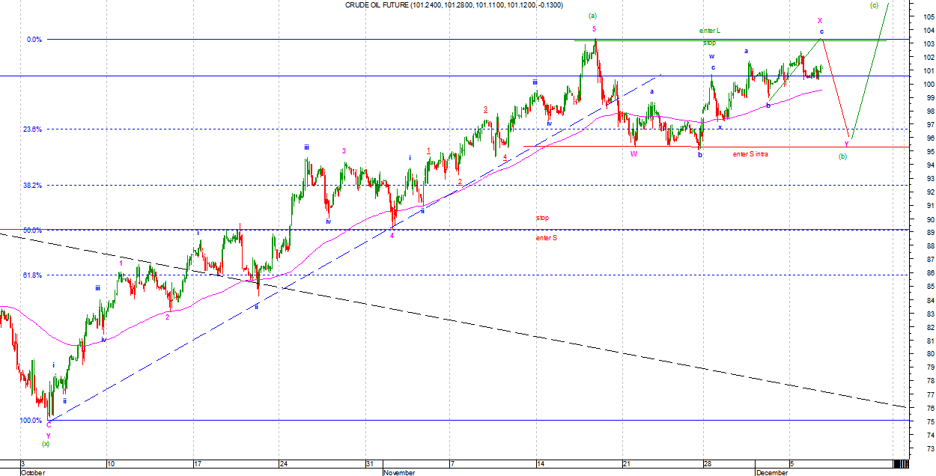The height and width of the screenshot is (476, 936).
Task: Click the 38.2% Fibonacci retracement label
Action: click(31, 185)
